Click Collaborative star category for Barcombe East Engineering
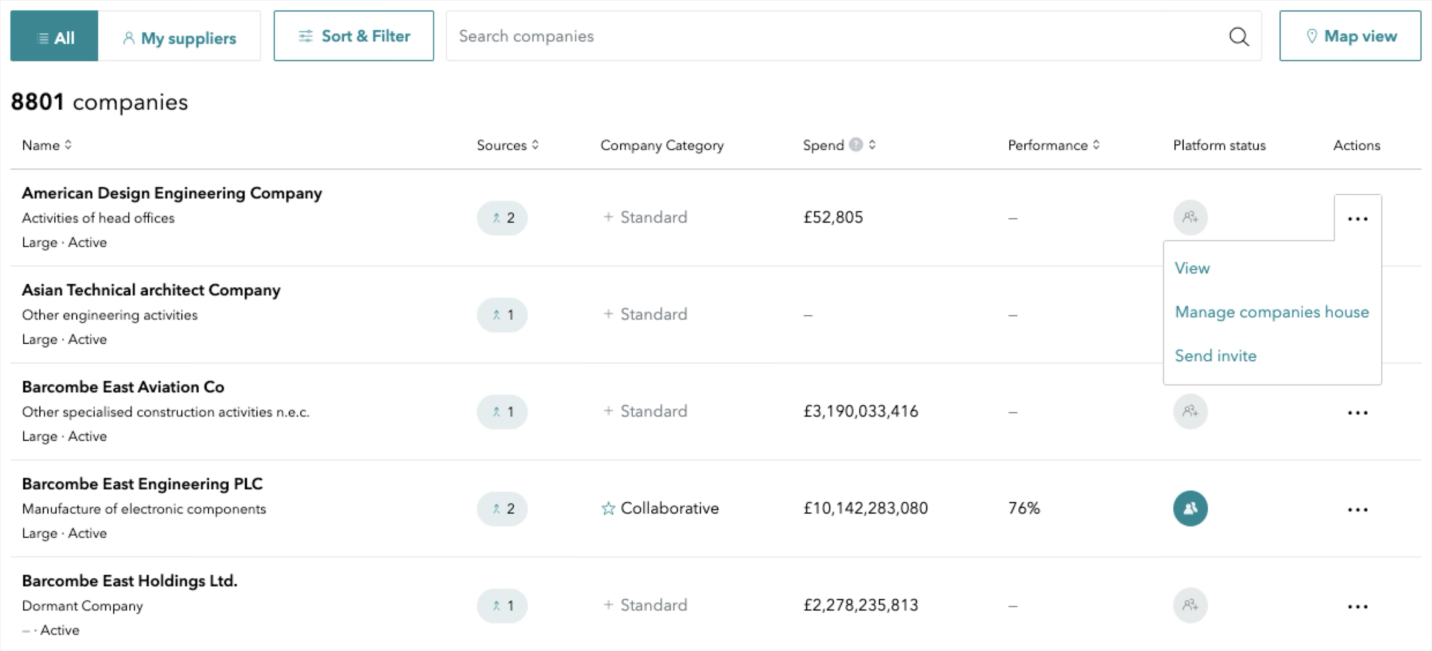This screenshot has height=651, width=1432. pyautogui.click(x=660, y=508)
